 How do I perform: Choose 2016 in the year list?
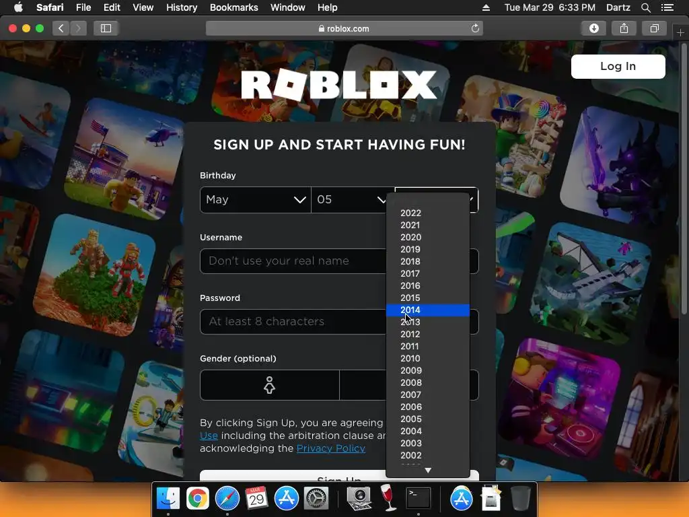427,285
